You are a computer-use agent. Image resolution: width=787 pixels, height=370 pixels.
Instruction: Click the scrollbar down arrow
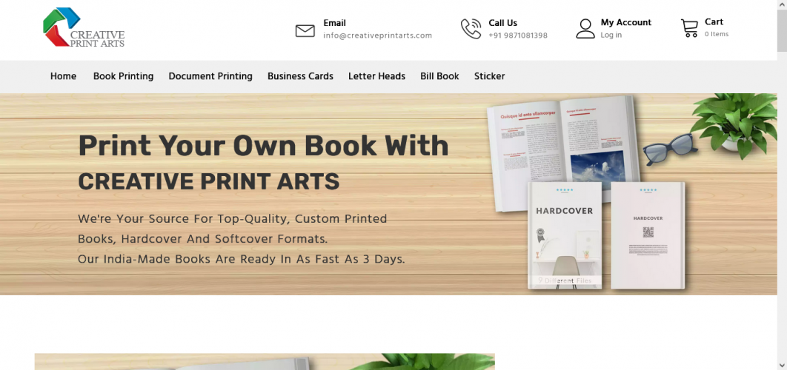click(x=782, y=366)
